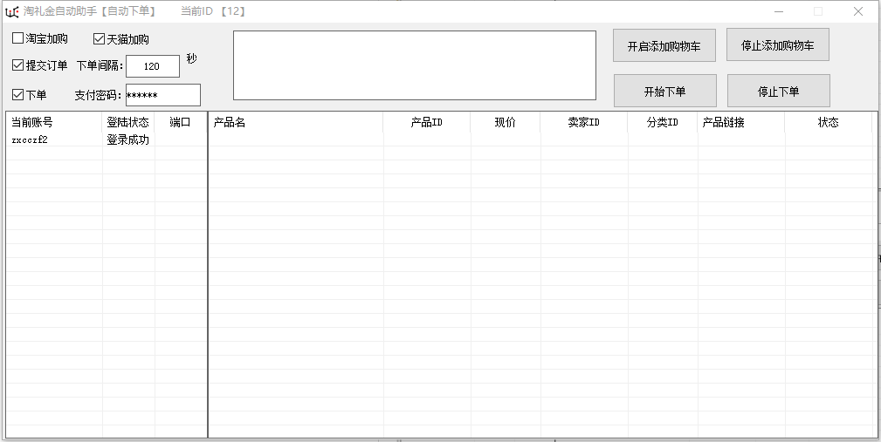The width and height of the screenshot is (881, 442).
Task: Click the 停止添加购物车 button
Action: pyautogui.click(x=778, y=44)
